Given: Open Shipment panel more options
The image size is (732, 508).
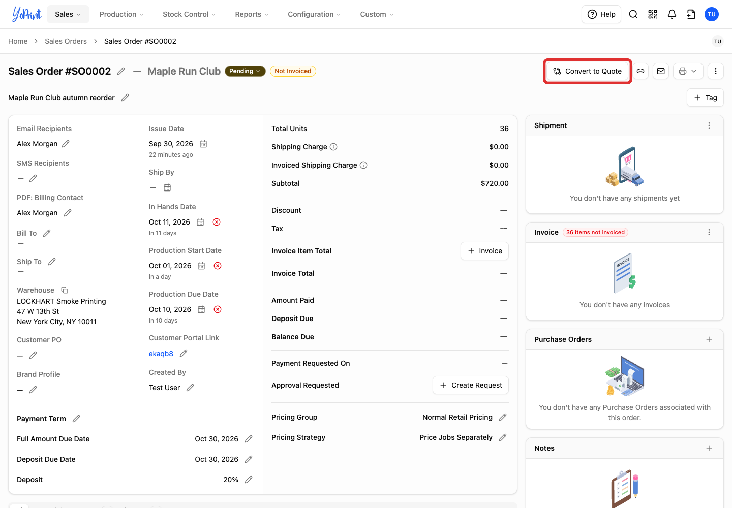Looking at the screenshot, I should click(x=709, y=125).
